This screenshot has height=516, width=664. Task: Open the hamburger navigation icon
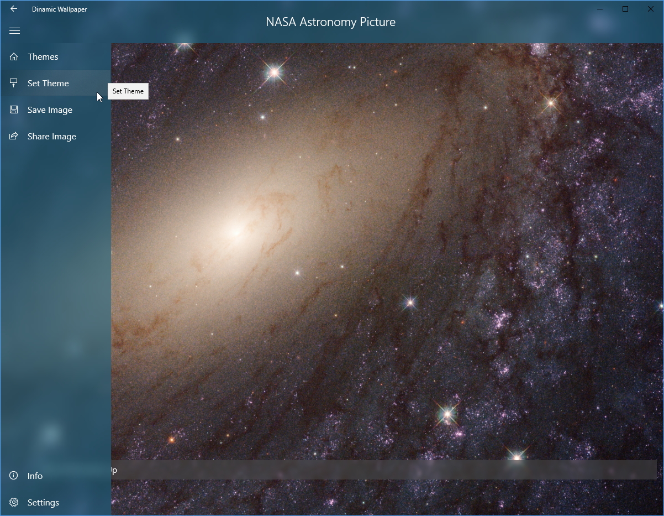point(14,30)
